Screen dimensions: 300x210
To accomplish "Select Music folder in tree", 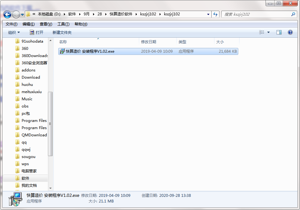I will pos(27,99).
